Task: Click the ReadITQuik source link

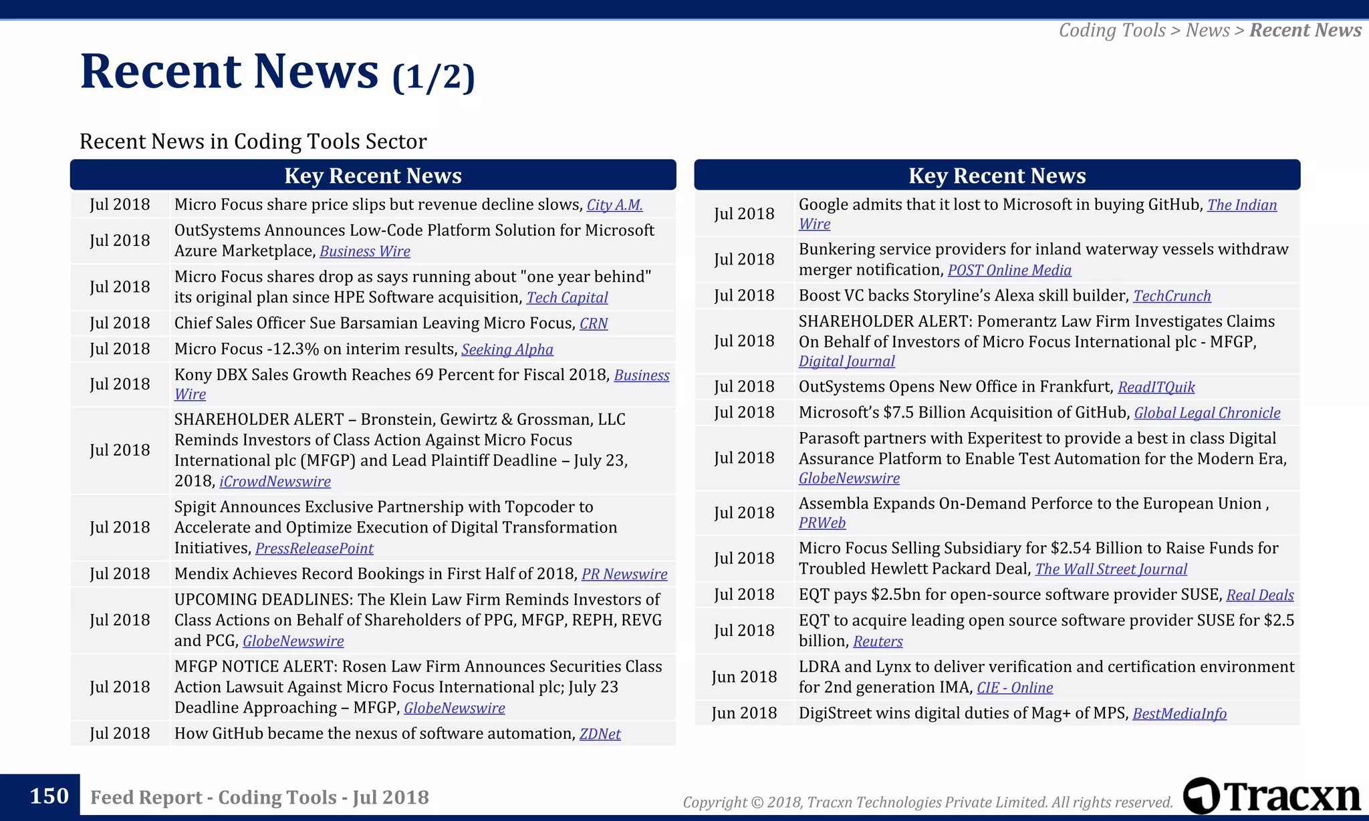Action: pos(1156,387)
